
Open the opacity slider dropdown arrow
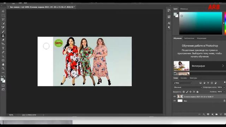[x=224, y=87]
